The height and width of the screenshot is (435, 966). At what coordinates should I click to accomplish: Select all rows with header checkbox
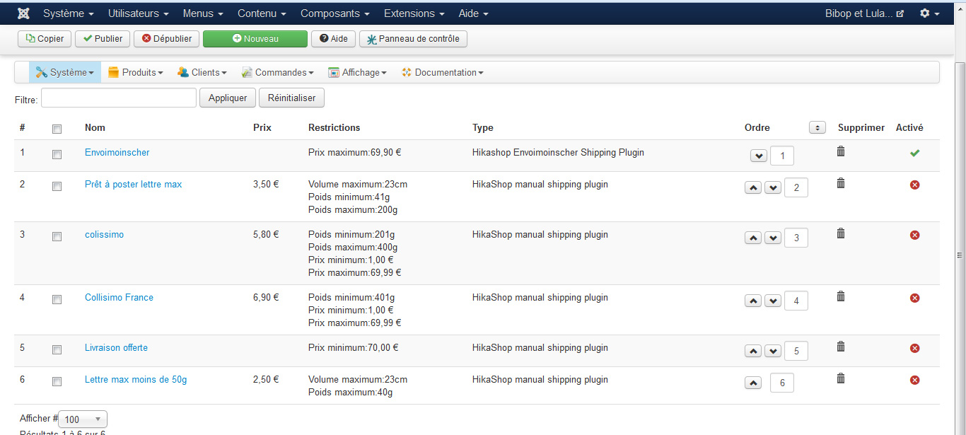(x=57, y=129)
